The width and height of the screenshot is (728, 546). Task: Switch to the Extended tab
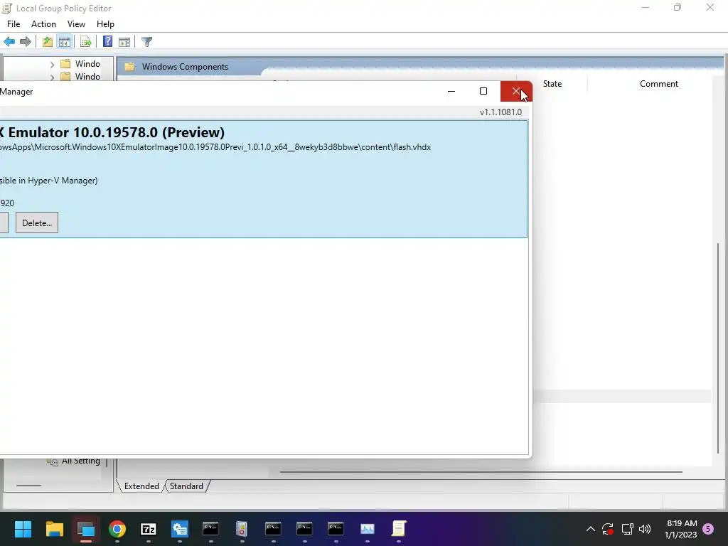click(x=141, y=486)
